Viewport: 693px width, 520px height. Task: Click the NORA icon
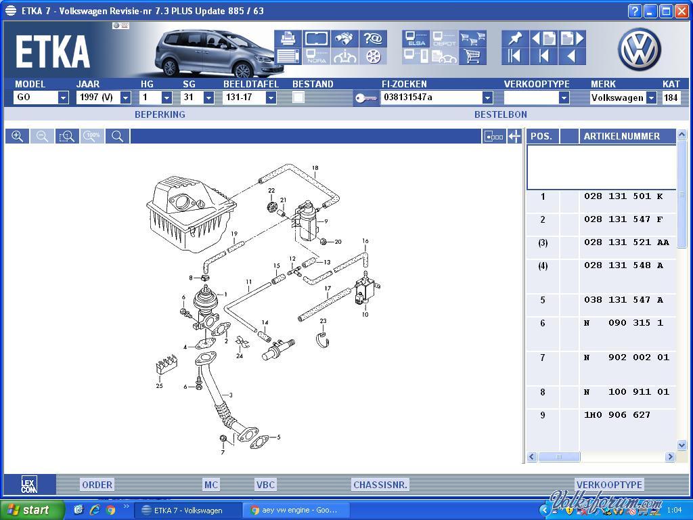(316, 56)
